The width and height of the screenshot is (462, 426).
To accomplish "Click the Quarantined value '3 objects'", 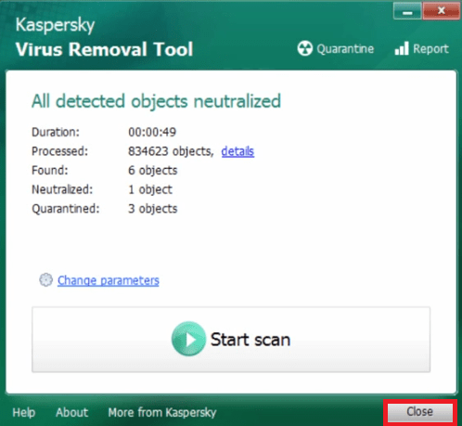I will (x=153, y=209).
